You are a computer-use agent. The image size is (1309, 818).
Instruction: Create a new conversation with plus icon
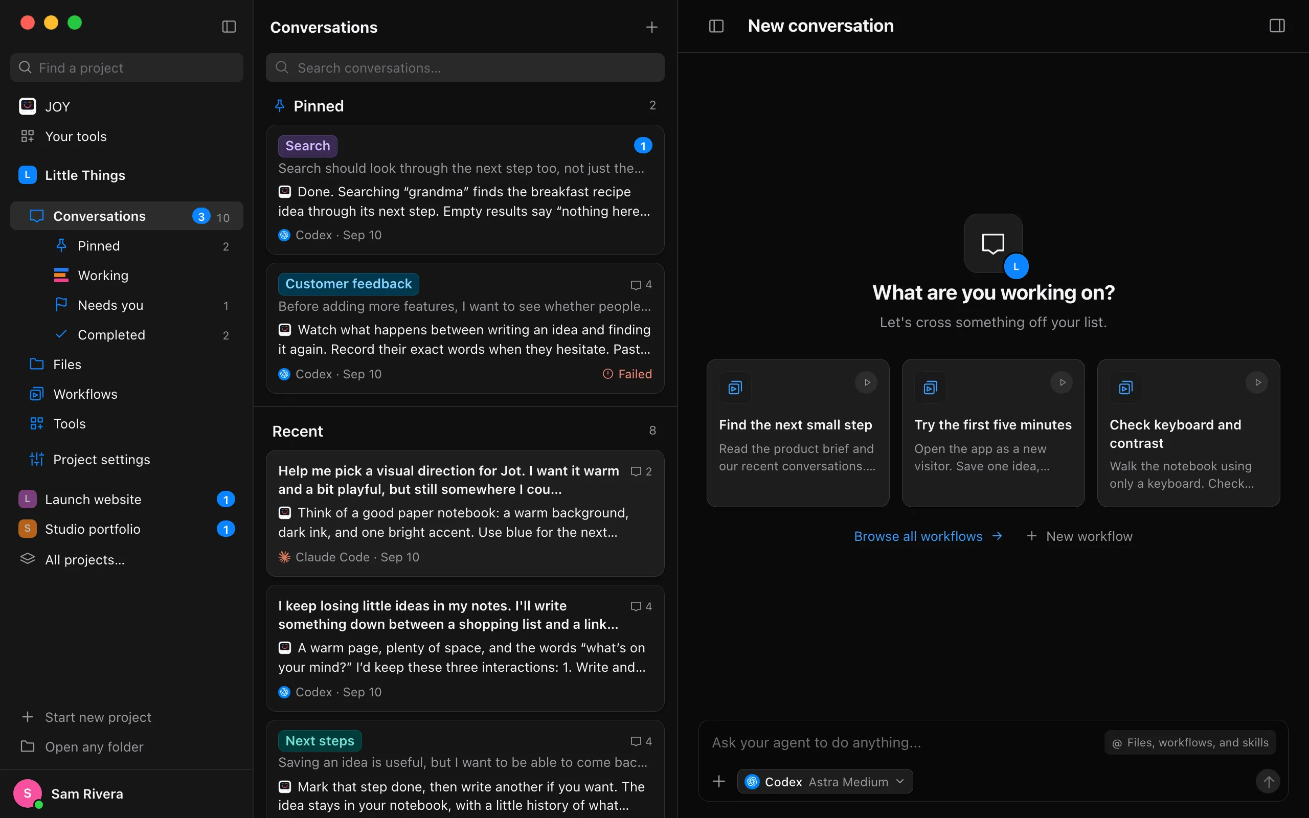[652, 27]
